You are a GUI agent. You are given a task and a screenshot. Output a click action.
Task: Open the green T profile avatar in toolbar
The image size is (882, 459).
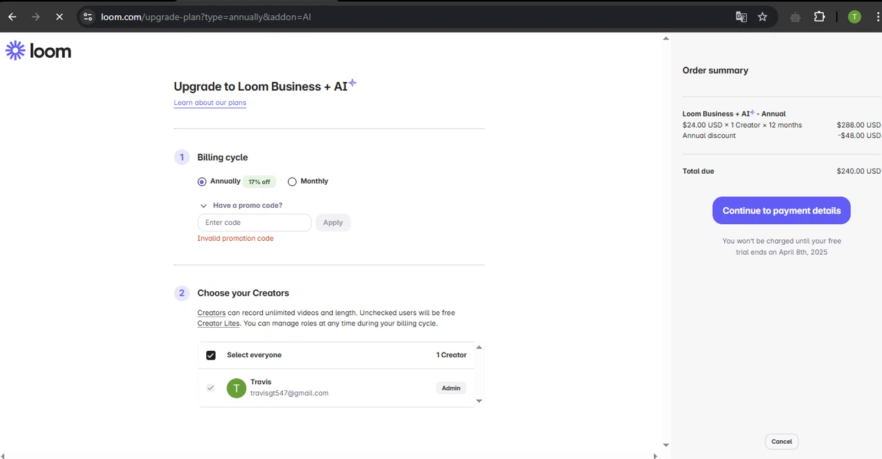[854, 17]
